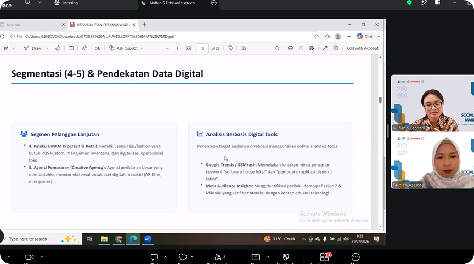Screen dimensions: 474x264
Task: Select Meeting tab in Zoom
Action: coord(66,3)
